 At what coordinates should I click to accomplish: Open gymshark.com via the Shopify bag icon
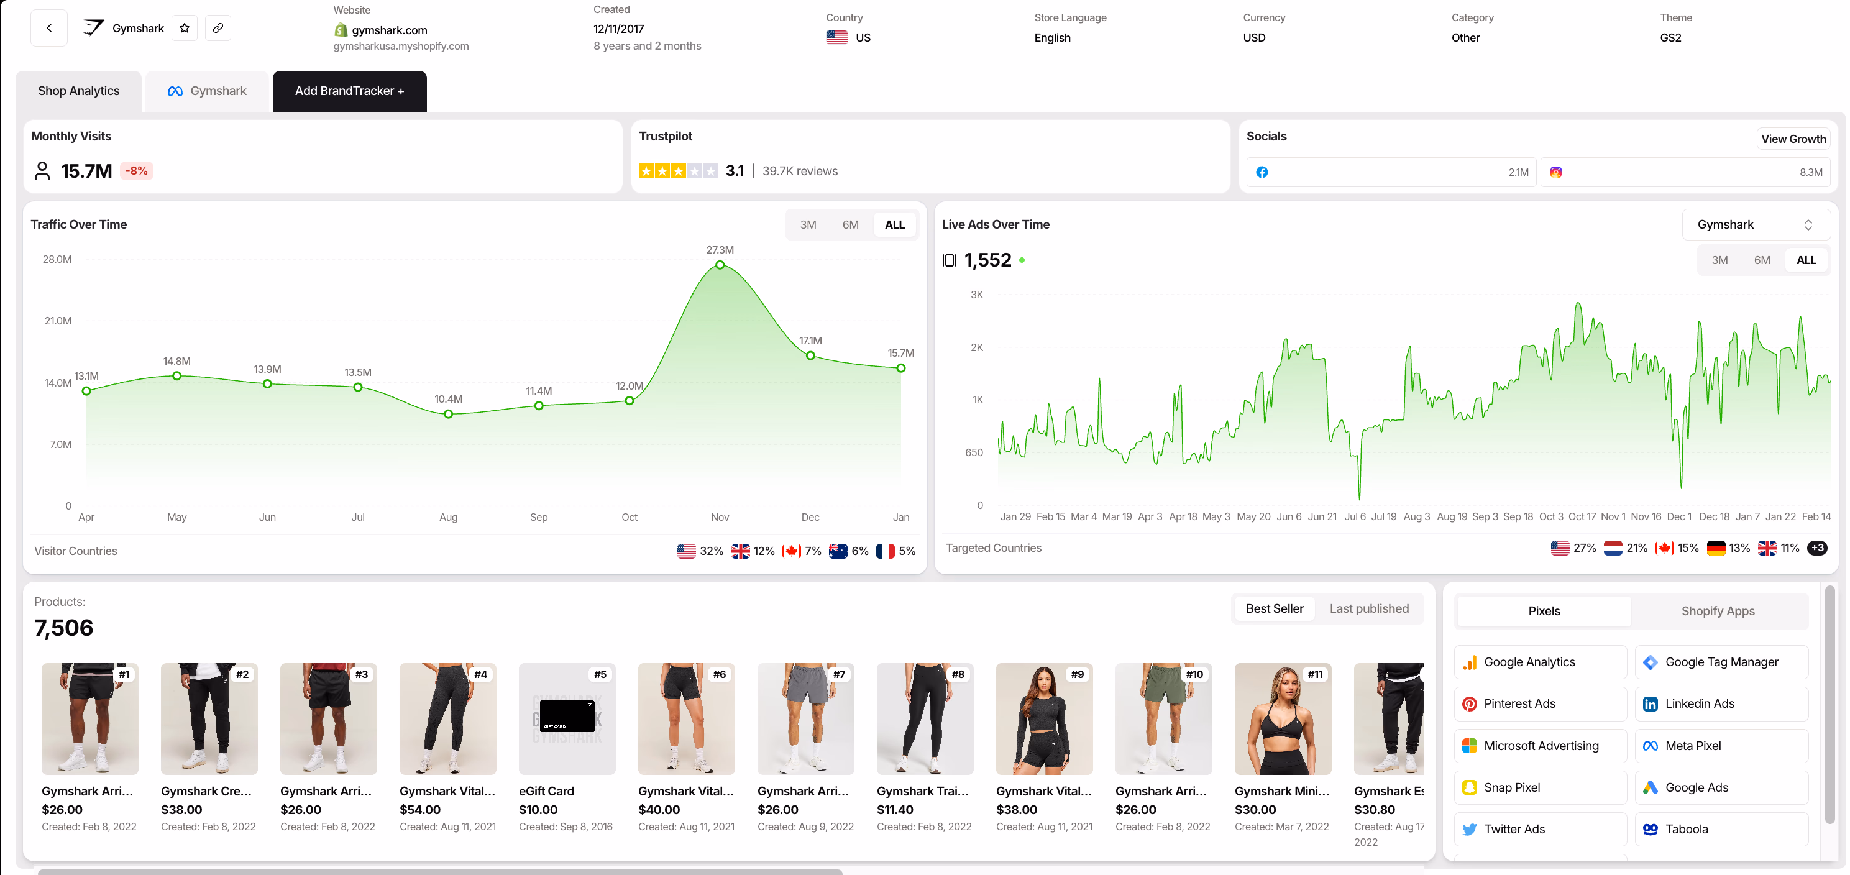341,30
